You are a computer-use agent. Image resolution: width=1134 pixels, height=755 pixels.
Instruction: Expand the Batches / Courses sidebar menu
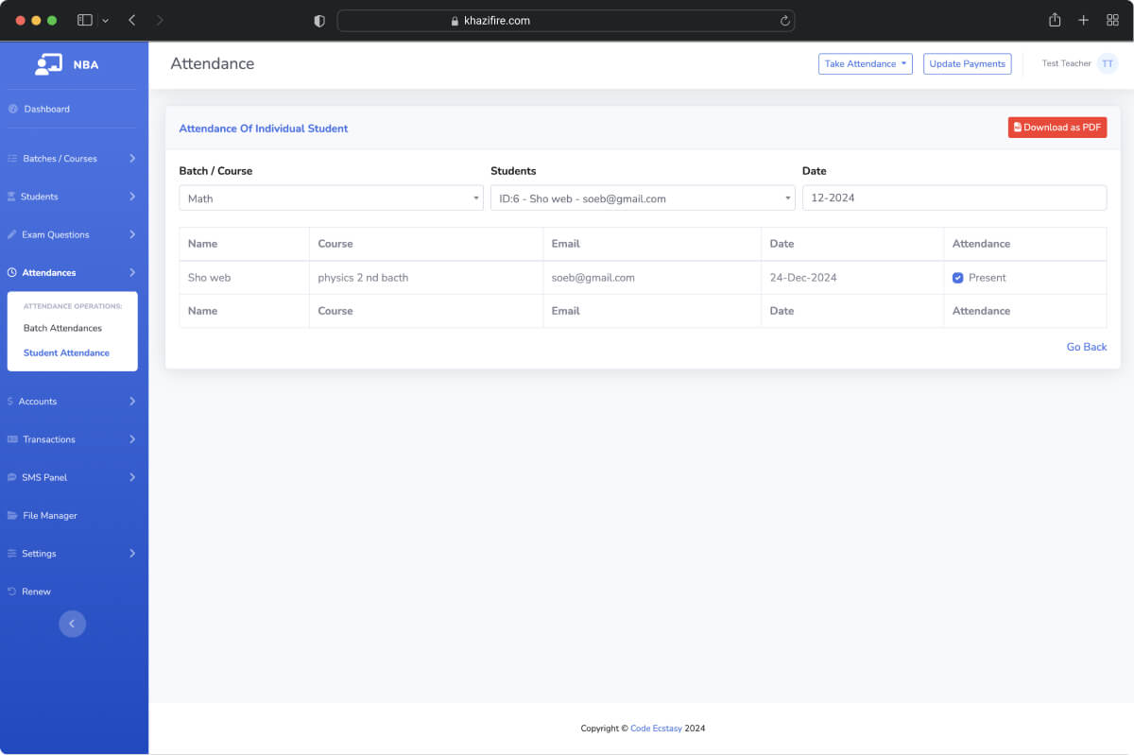[72, 159]
